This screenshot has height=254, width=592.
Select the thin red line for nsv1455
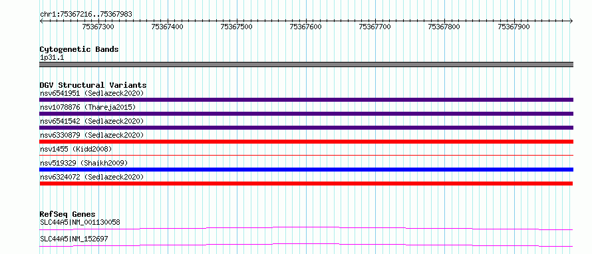point(307,155)
